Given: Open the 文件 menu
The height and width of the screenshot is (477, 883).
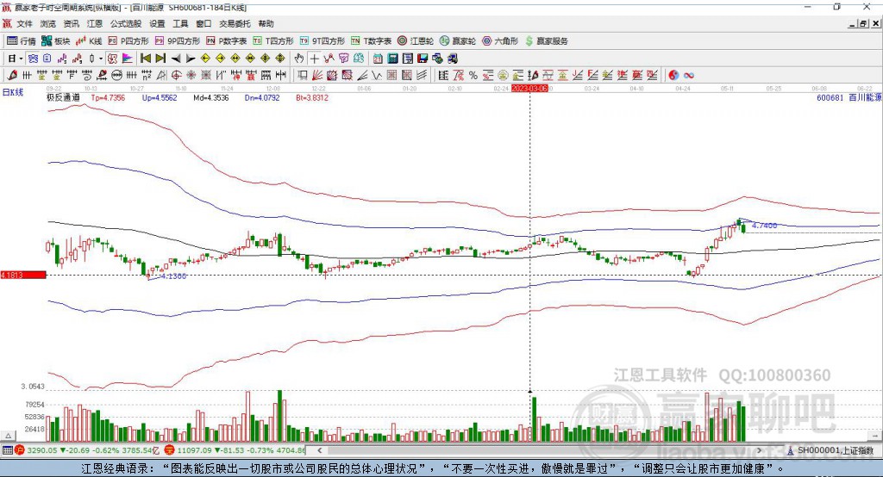Looking at the screenshot, I should [24, 23].
